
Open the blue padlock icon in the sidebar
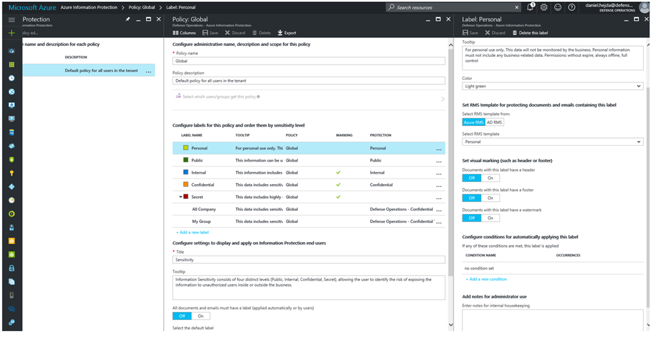click(11, 268)
